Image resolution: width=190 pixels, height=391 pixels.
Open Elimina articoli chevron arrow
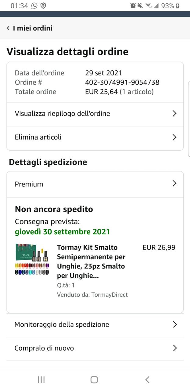(174, 137)
